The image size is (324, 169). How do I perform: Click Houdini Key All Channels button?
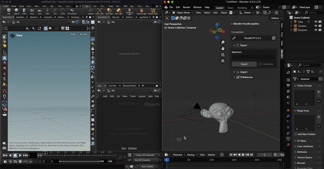142,160
